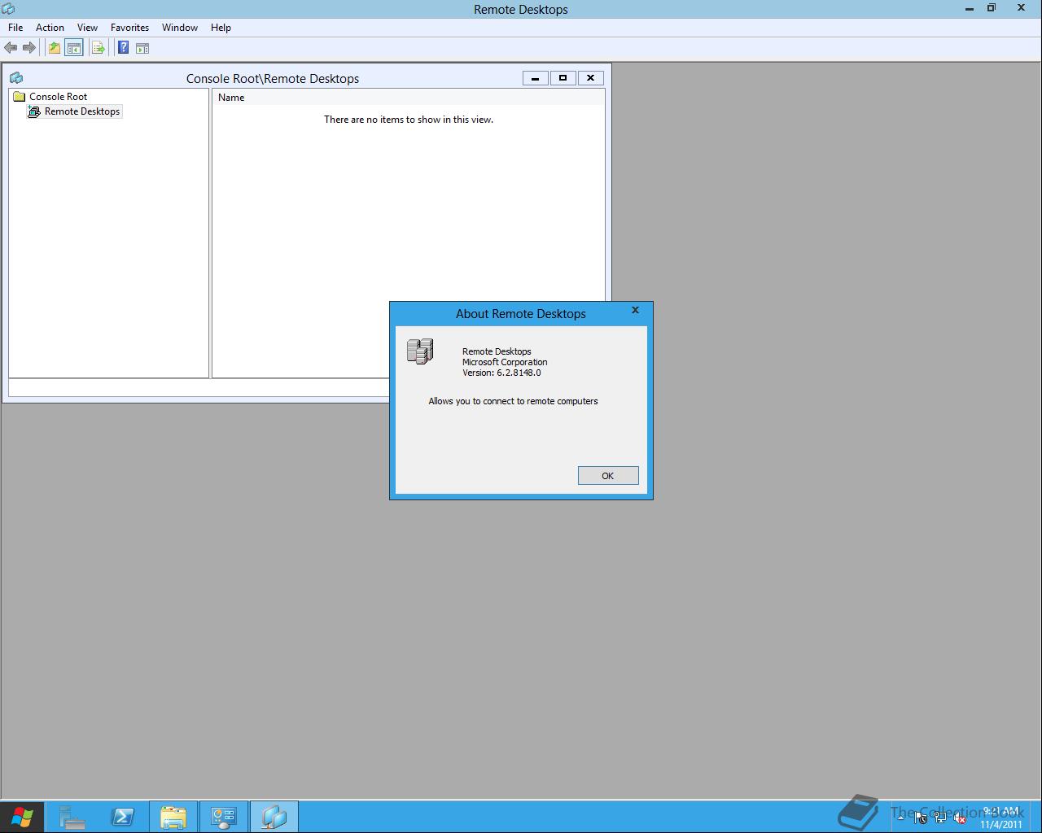Screen dimensions: 1042x833
Task: Toggle Show/Hide Console Tree toolbar button
Action: click(x=73, y=48)
